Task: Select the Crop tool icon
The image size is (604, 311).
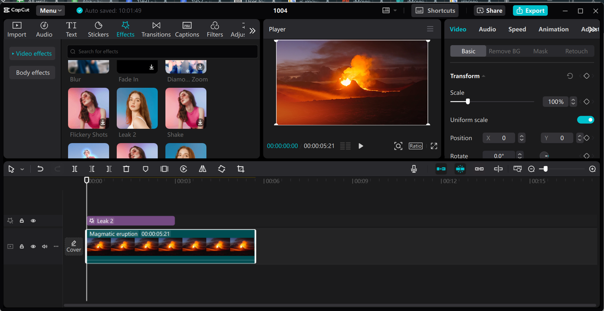Action: point(241,169)
